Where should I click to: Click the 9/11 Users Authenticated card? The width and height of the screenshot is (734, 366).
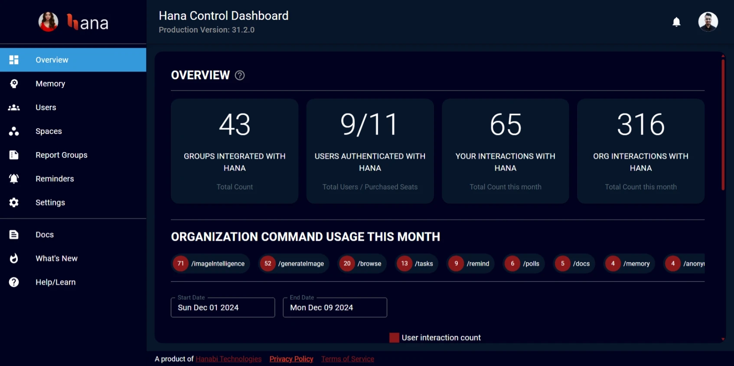pyautogui.click(x=370, y=151)
